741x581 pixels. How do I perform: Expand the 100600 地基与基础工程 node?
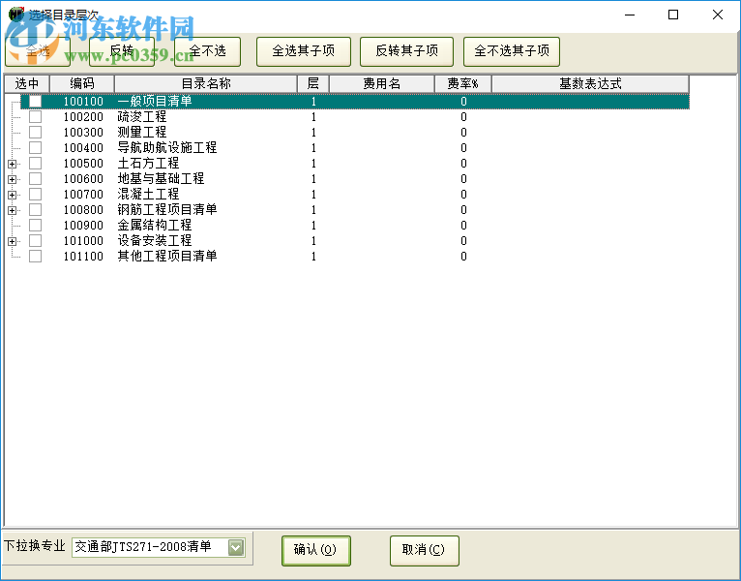(x=13, y=180)
